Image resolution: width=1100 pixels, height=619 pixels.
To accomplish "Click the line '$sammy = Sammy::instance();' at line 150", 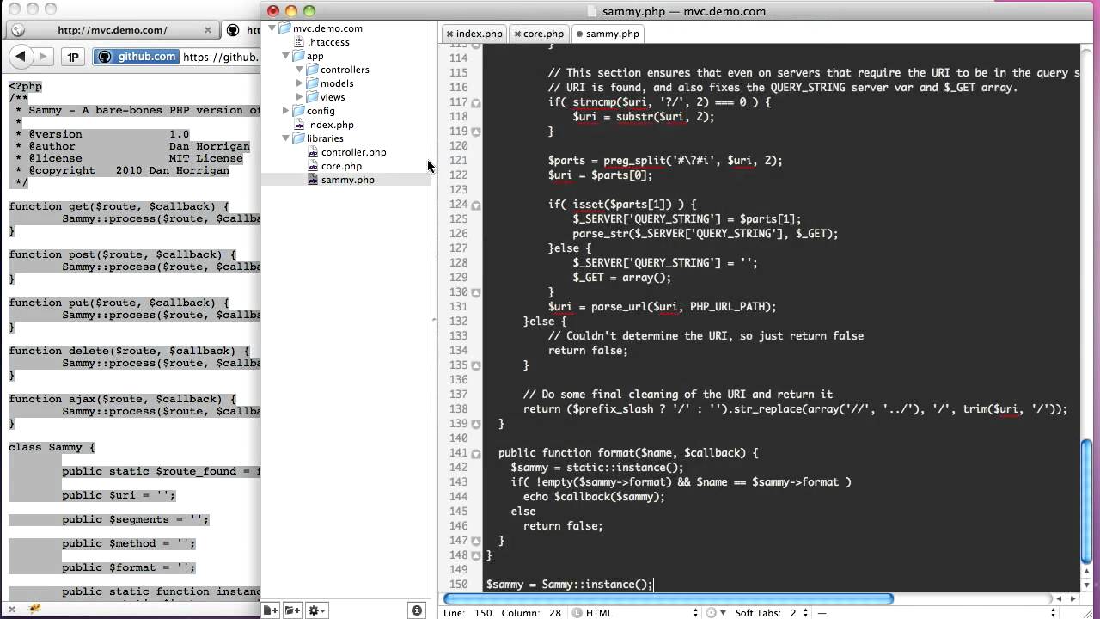I will 570,585.
